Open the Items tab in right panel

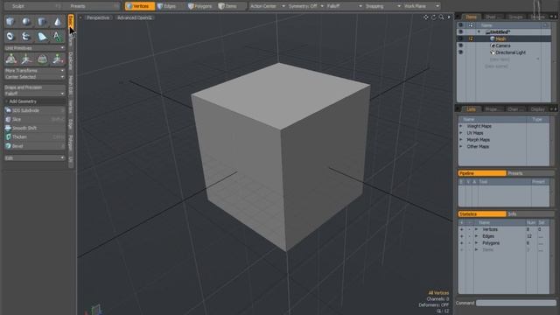[x=471, y=17]
